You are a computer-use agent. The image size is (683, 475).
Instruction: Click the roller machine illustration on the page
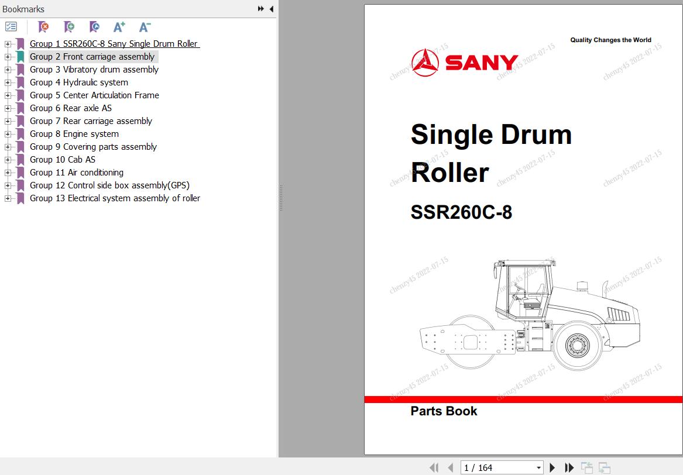(x=530, y=314)
